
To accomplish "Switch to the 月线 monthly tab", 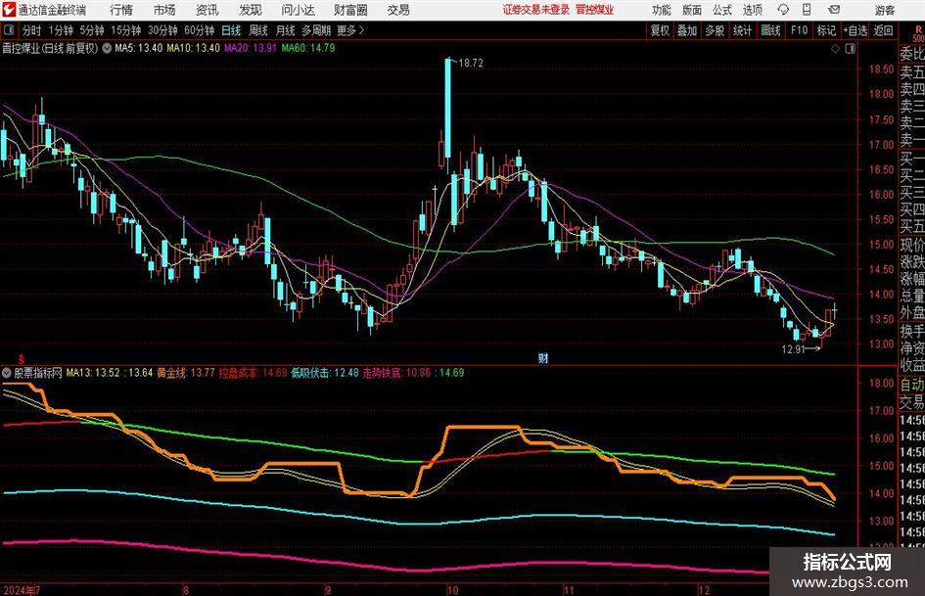I will pyautogui.click(x=285, y=30).
